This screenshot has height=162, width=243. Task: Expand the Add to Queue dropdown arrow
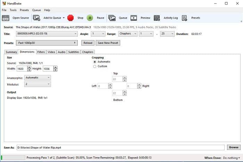pos(64,18)
